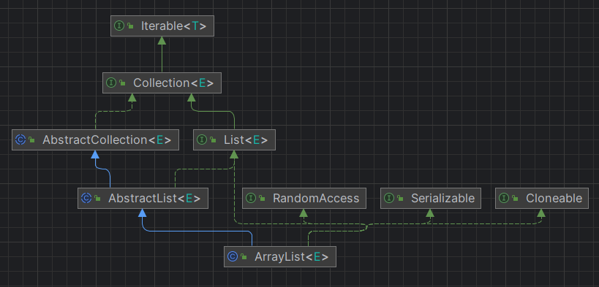Click the class icon on ArrayList<E>

pos(233,256)
